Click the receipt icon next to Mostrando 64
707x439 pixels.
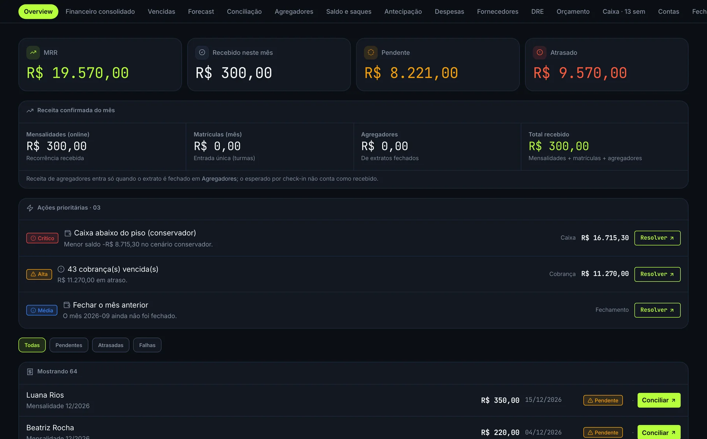click(x=30, y=372)
